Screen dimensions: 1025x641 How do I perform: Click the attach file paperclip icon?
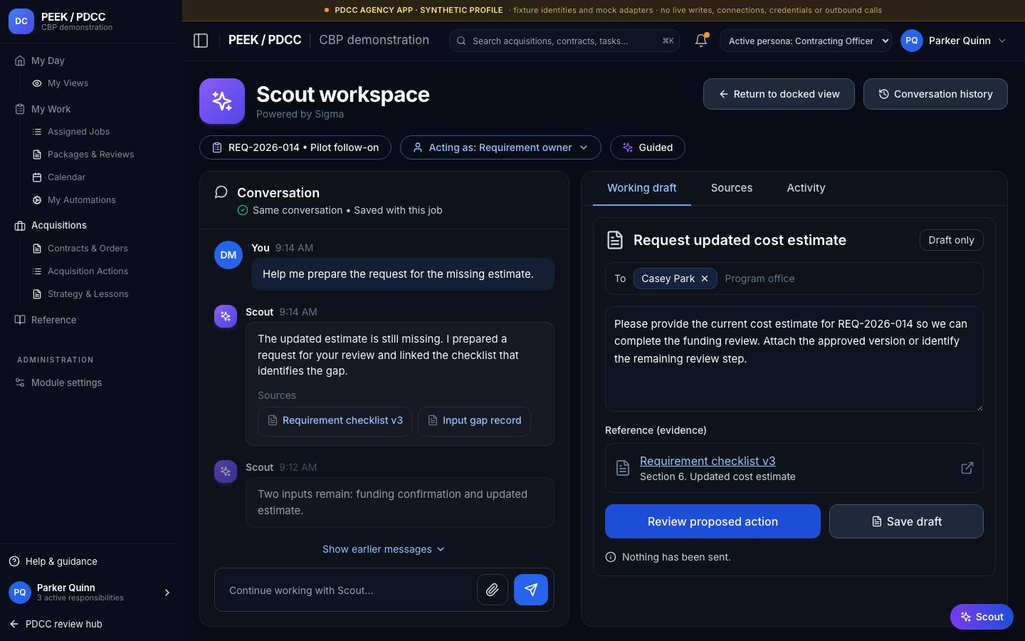tap(493, 590)
